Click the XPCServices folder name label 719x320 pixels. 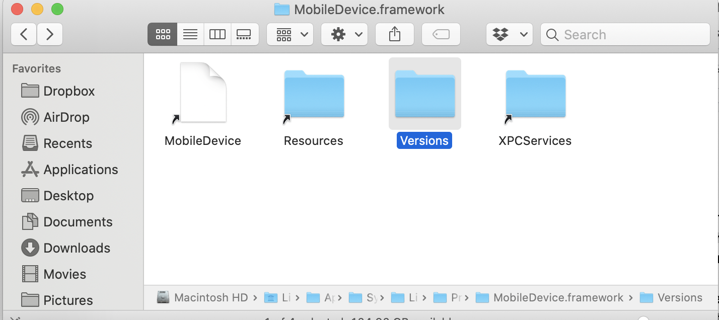point(535,141)
